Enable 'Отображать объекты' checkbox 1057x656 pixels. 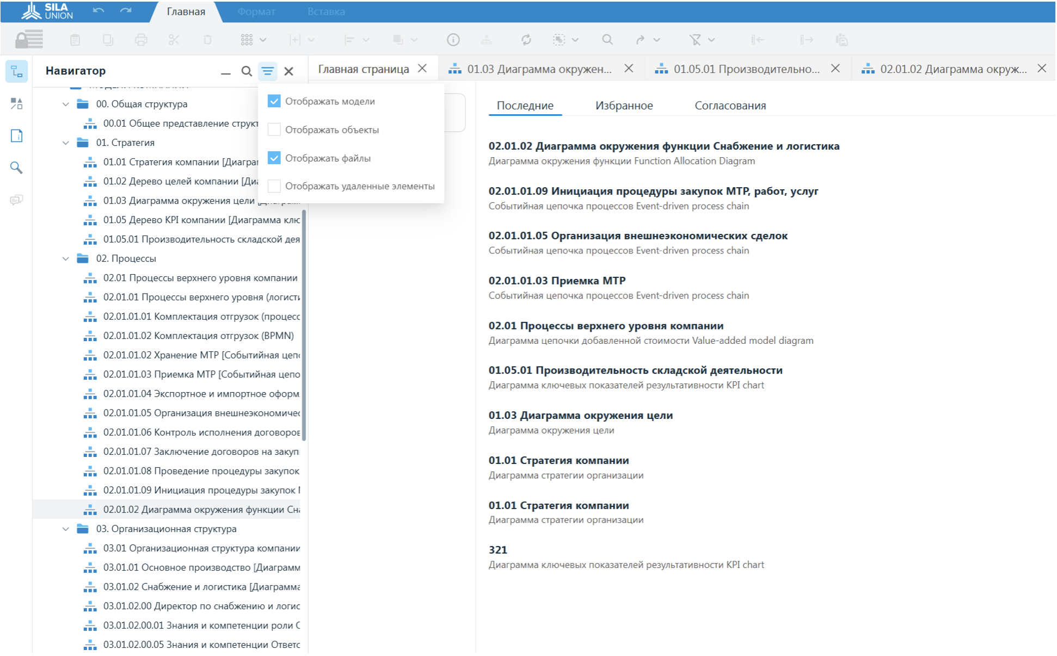coord(274,129)
